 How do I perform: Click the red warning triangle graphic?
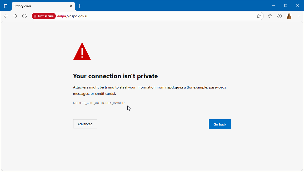tap(82, 51)
